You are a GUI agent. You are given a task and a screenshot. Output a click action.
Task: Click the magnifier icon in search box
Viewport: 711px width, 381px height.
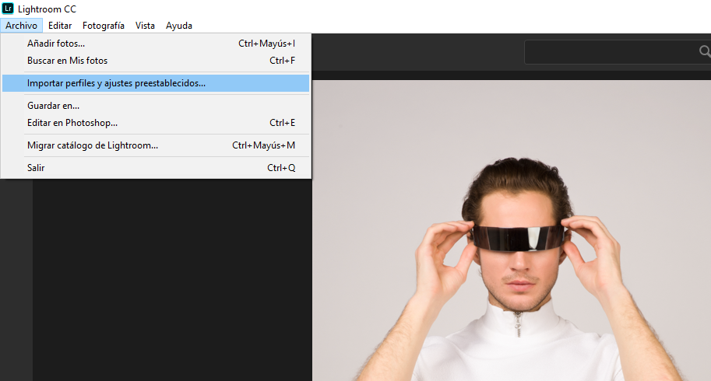tap(704, 52)
